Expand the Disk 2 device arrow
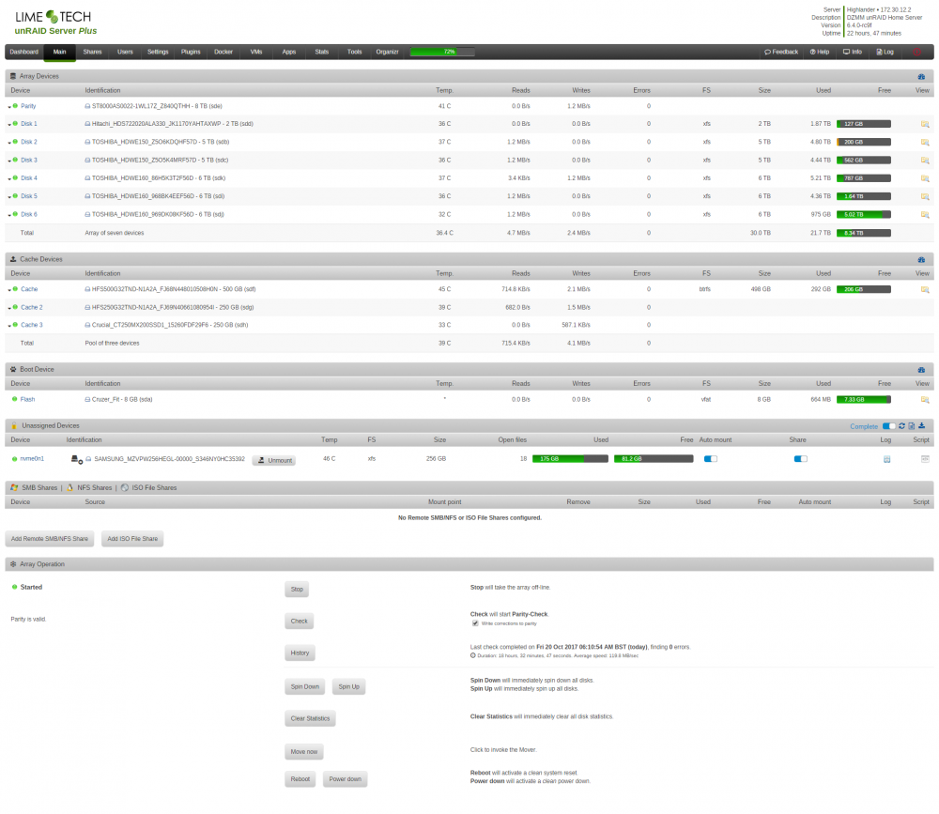 (x=9, y=143)
